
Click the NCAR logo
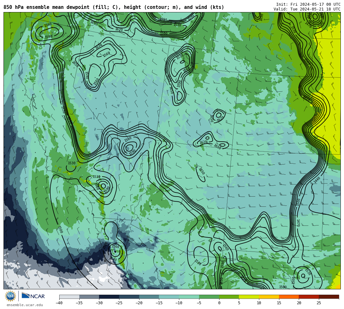click(x=33, y=296)
